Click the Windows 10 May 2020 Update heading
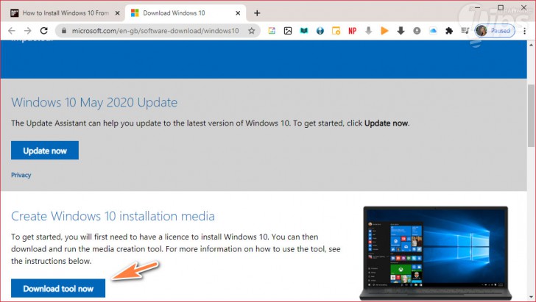Screen dimensions: 536x302 click(94, 102)
